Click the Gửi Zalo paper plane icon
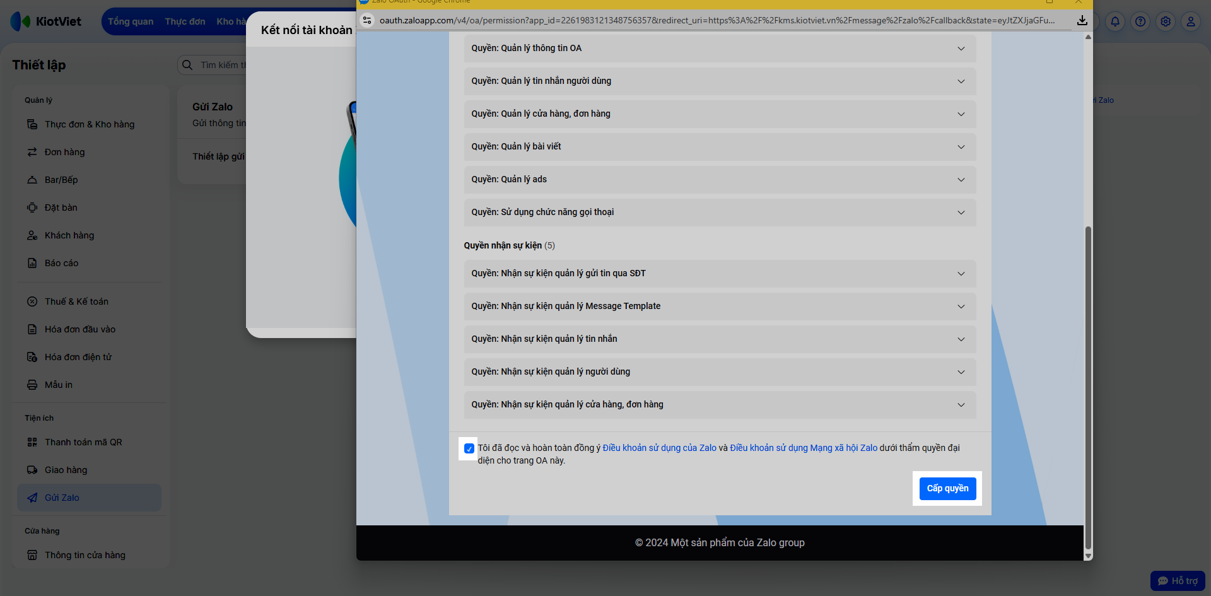1211x596 pixels. (x=32, y=498)
